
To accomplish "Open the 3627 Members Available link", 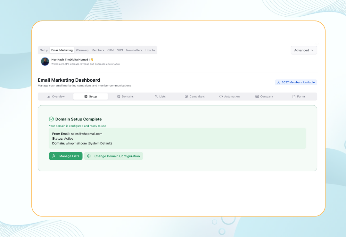I will (296, 82).
